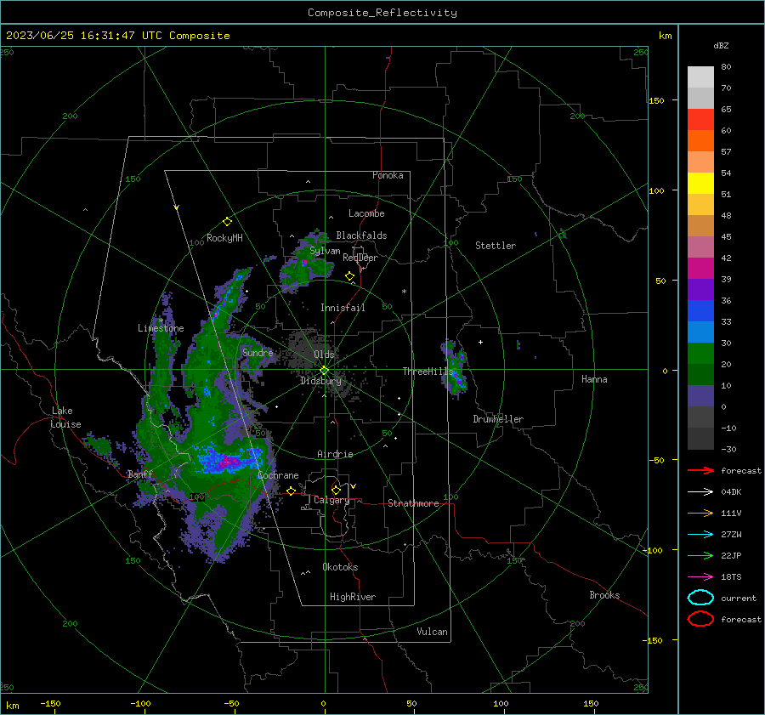Image resolution: width=765 pixels, height=715 pixels.
Task: Click the green 22JP arrow icon
Action: click(700, 555)
